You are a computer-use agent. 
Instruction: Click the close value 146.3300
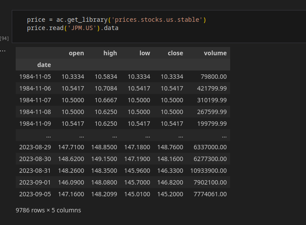coord(170,171)
